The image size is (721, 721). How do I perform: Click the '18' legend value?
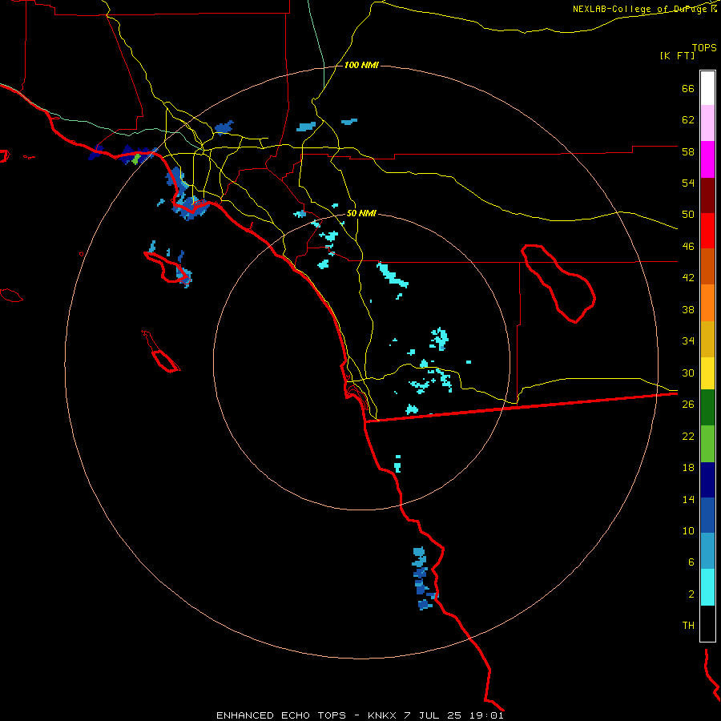click(x=688, y=468)
